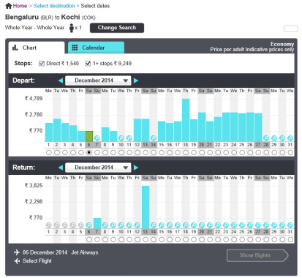The height and width of the screenshot is (278, 302).
Task: Select depart radio button for date 13
Action: point(146,153)
